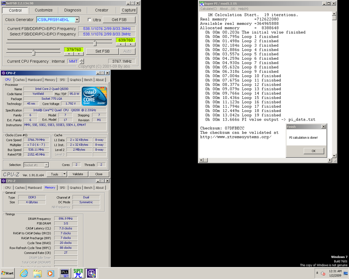Decrease 379/760 value with left arrow
This screenshot has width=349, height=279.
(69, 54)
